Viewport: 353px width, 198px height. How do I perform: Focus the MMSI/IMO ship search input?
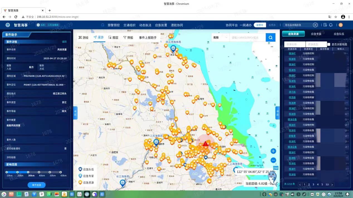(x=247, y=37)
